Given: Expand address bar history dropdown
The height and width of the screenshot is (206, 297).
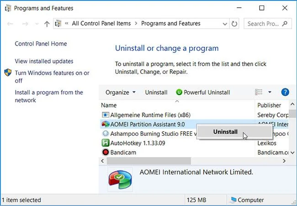Looking at the screenshot, I should click(225, 24).
